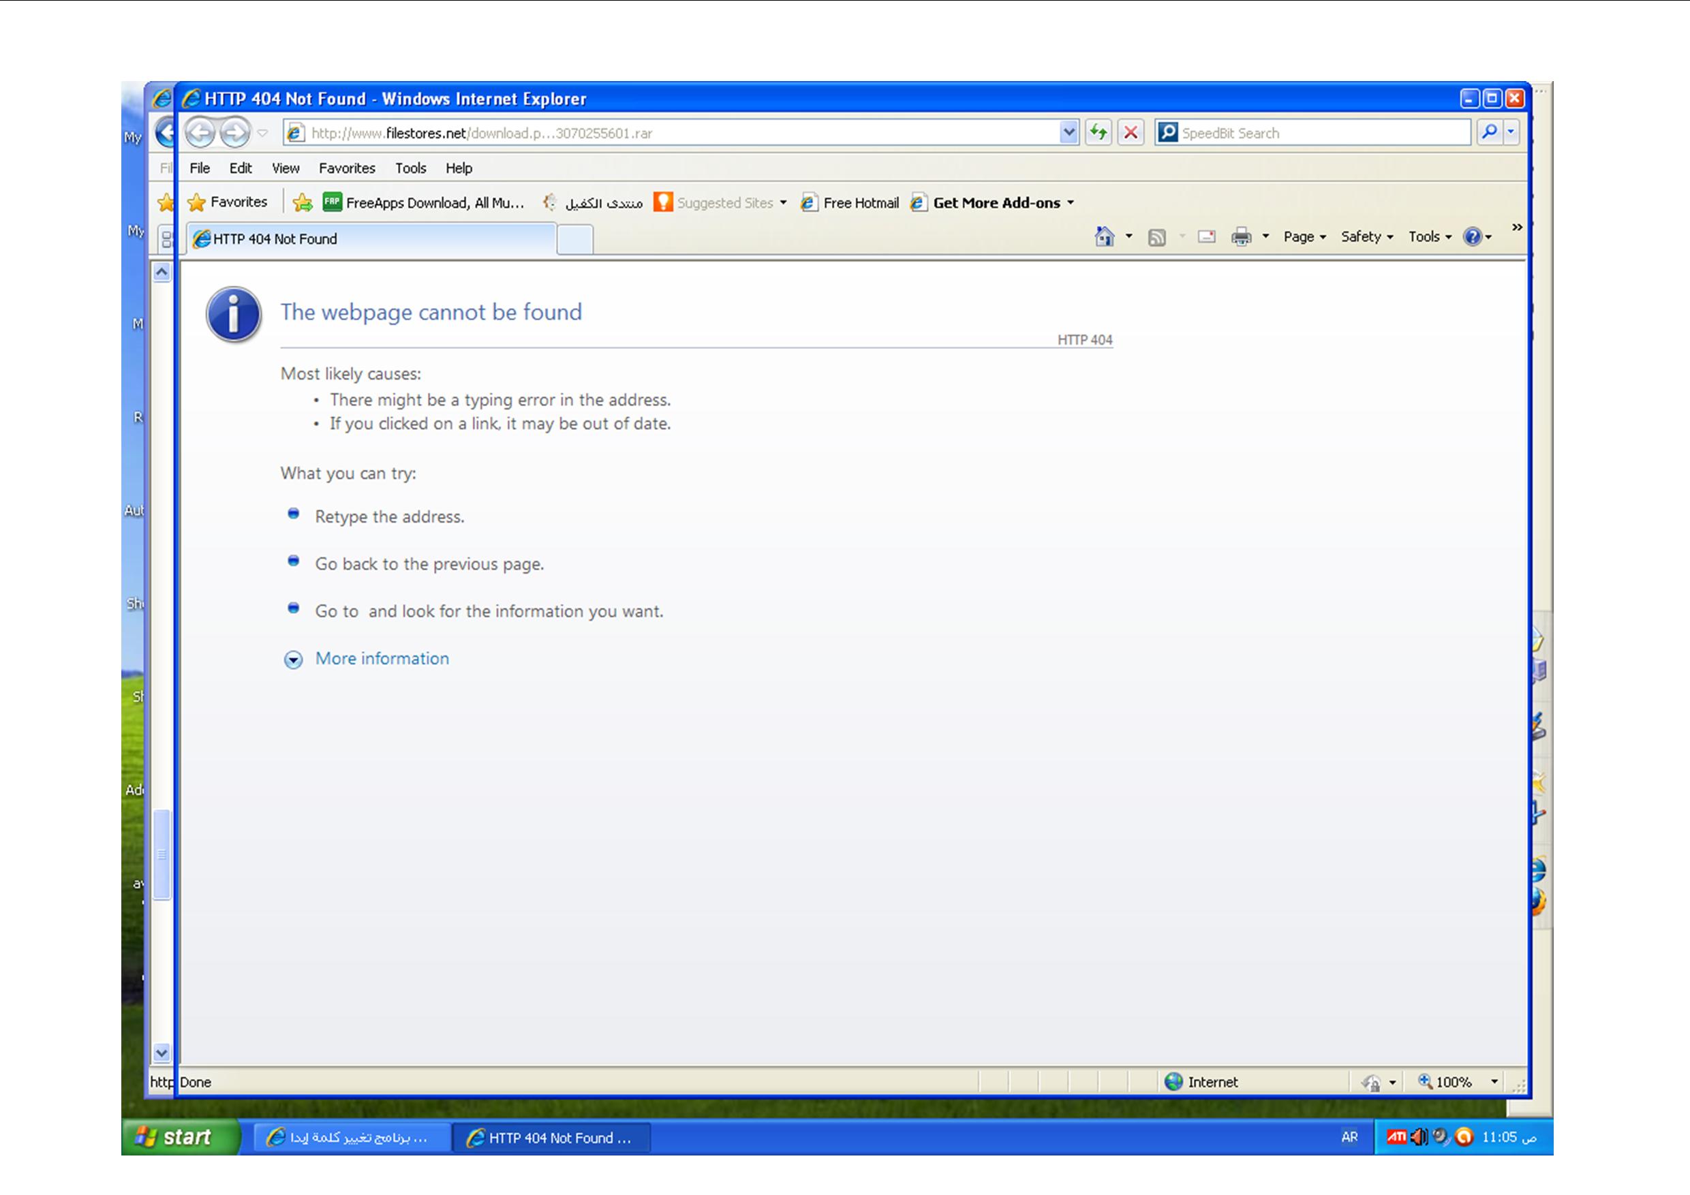Image resolution: width=1690 pixels, height=1195 pixels.
Task: Open the Tools menu in the menu bar
Action: pos(410,168)
